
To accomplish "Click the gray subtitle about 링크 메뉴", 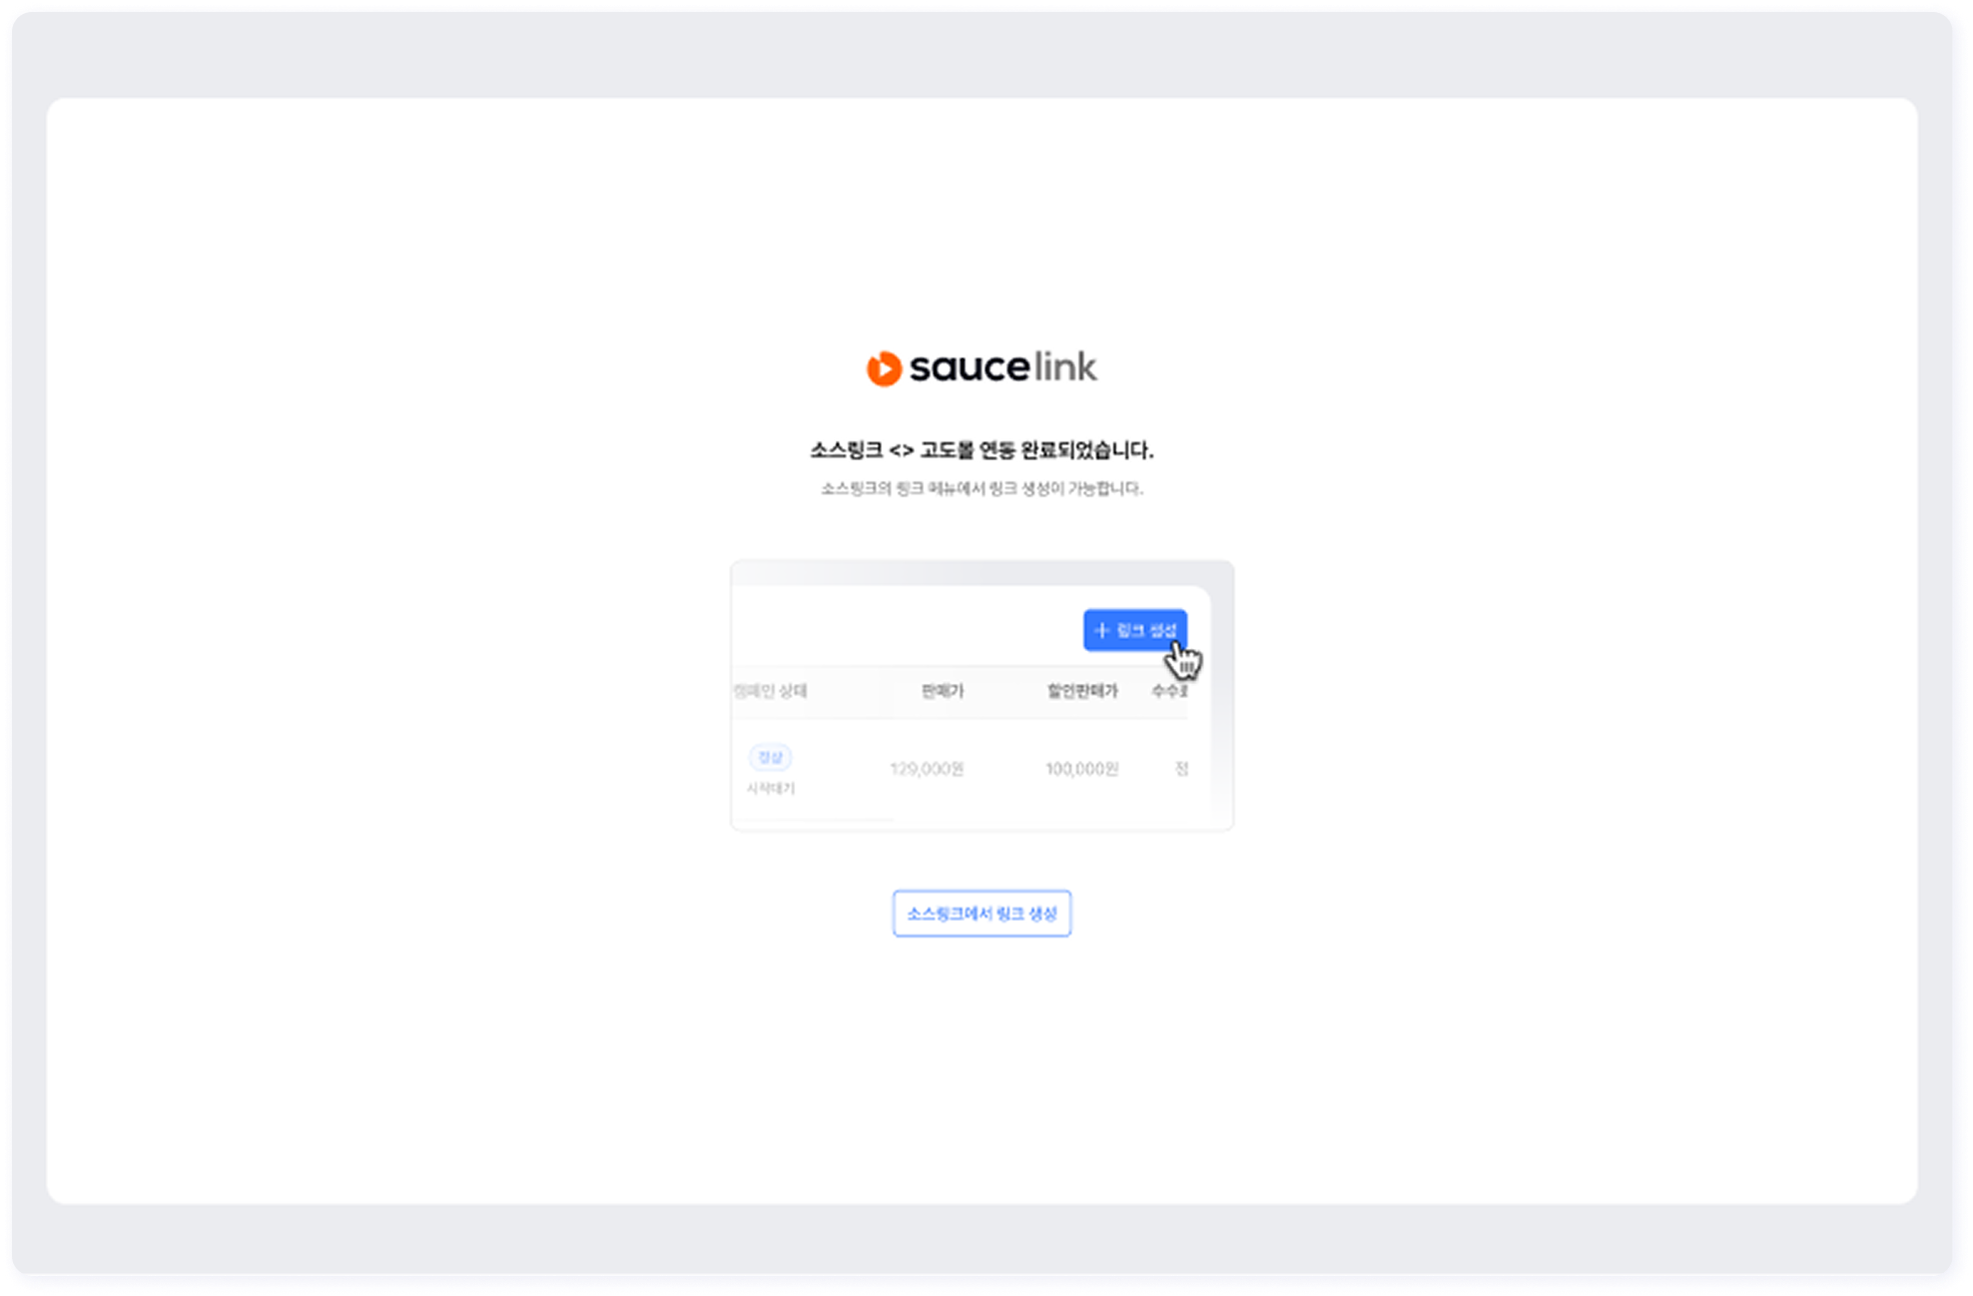I will click(x=982, y=488).
